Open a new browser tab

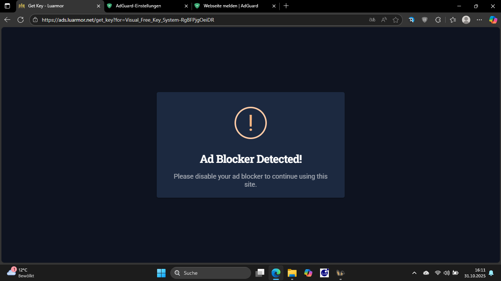(286, 6)
